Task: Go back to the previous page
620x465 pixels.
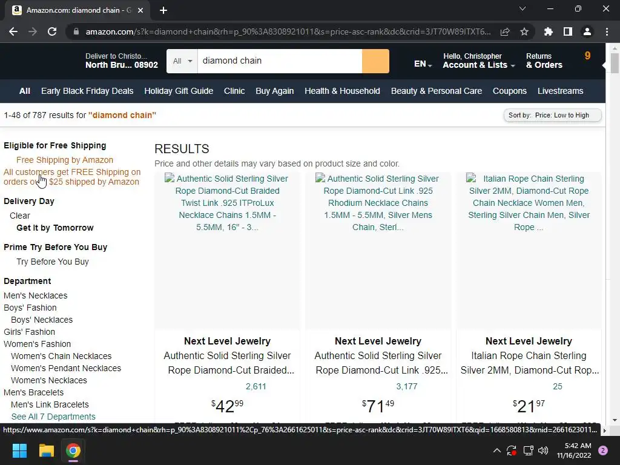Action: (13, 31)
